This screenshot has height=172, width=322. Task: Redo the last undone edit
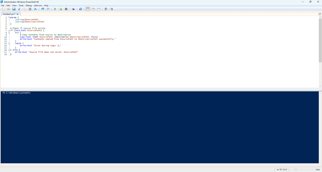(x=48, y=9)
